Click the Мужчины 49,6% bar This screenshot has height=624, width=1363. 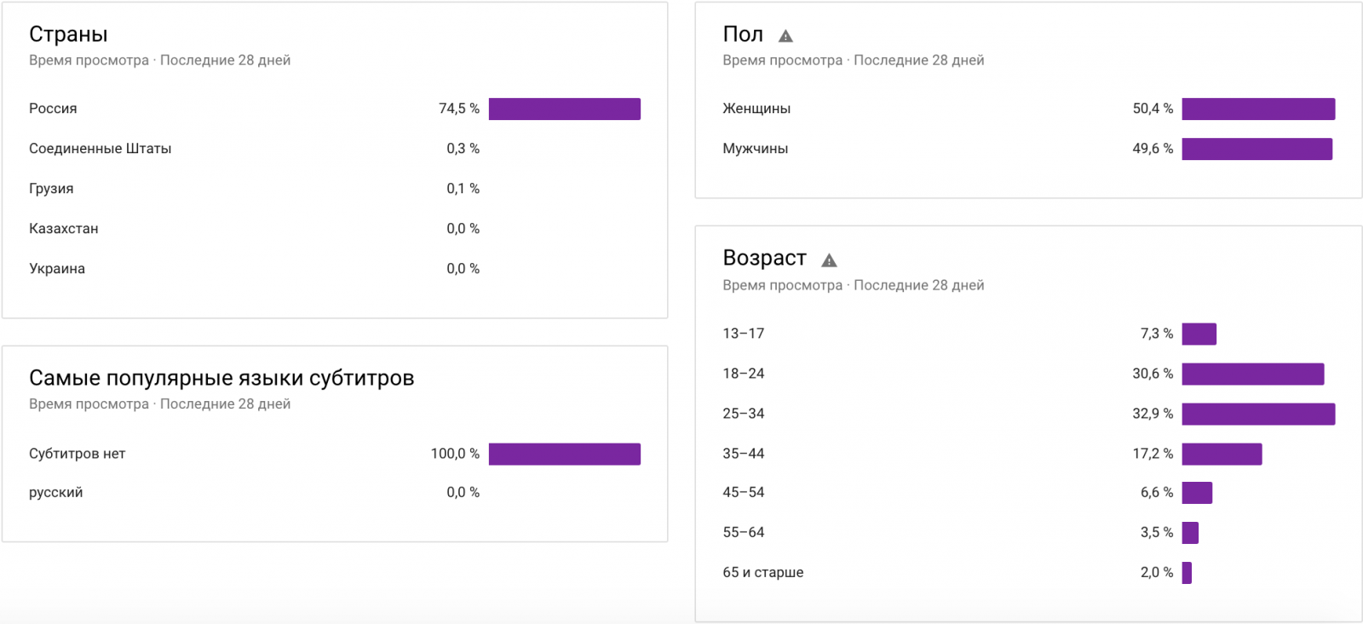pos(1257,149)
